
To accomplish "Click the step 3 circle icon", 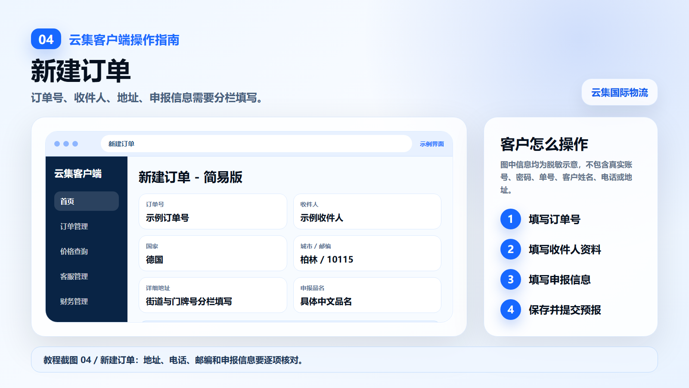I will coord(511,279).
